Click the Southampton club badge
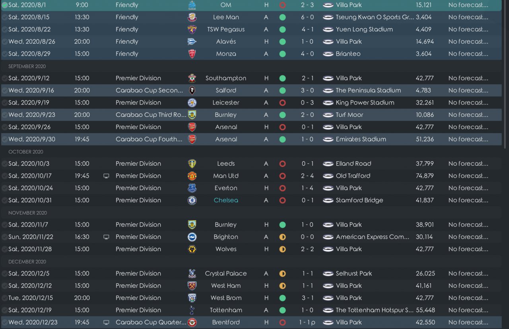Image resolution: width=509 pixels, height=329 pixels. (192, 78)
